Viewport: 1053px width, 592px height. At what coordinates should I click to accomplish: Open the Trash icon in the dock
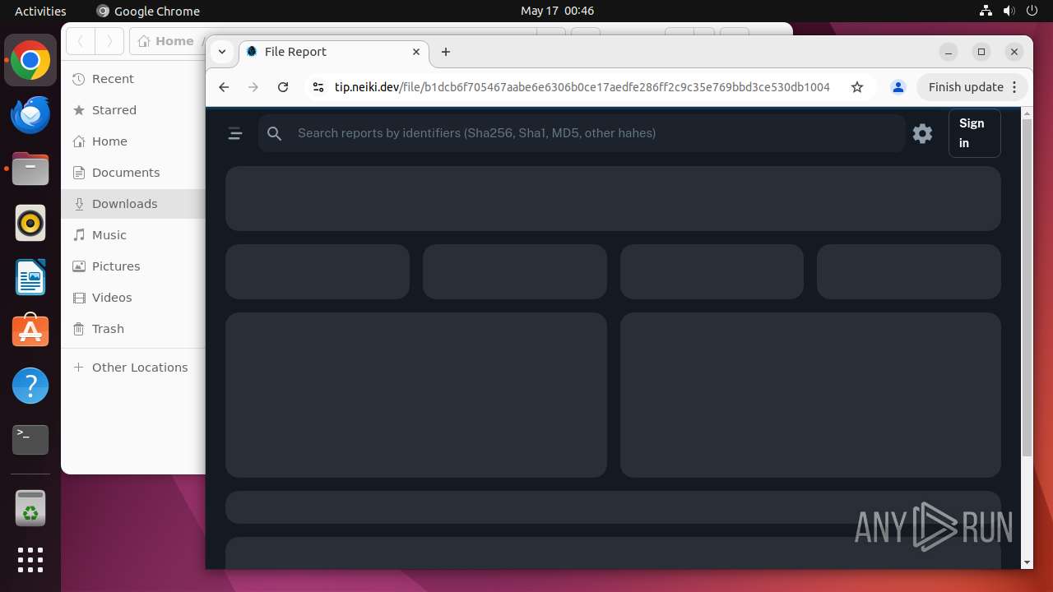point(30,508)
